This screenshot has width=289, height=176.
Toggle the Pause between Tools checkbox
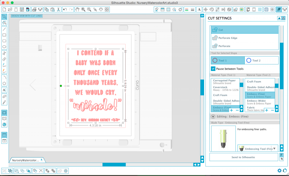pyautogui.click(x=213, y=69)
